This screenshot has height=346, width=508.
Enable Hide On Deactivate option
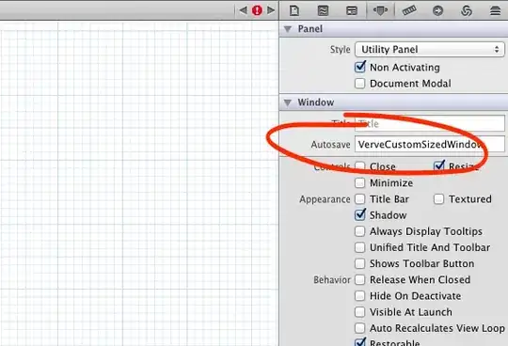pyautogui.click(x=359, y=296)
